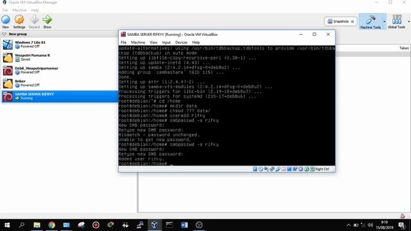Click hard disk activity indicator in VM status bar
The width and height of the screenshot is (411, 231).
click(x=255, y=169)
